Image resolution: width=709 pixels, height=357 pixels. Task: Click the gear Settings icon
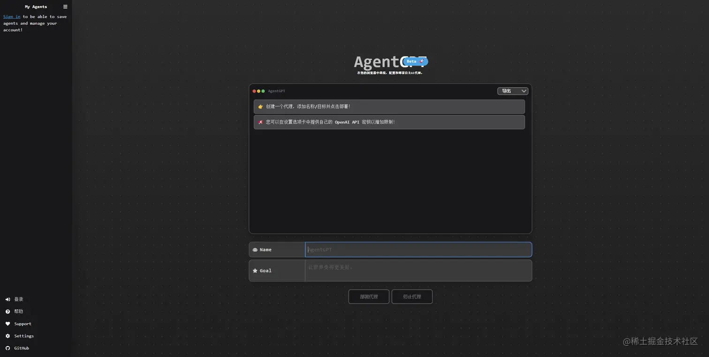pos(8,336)
